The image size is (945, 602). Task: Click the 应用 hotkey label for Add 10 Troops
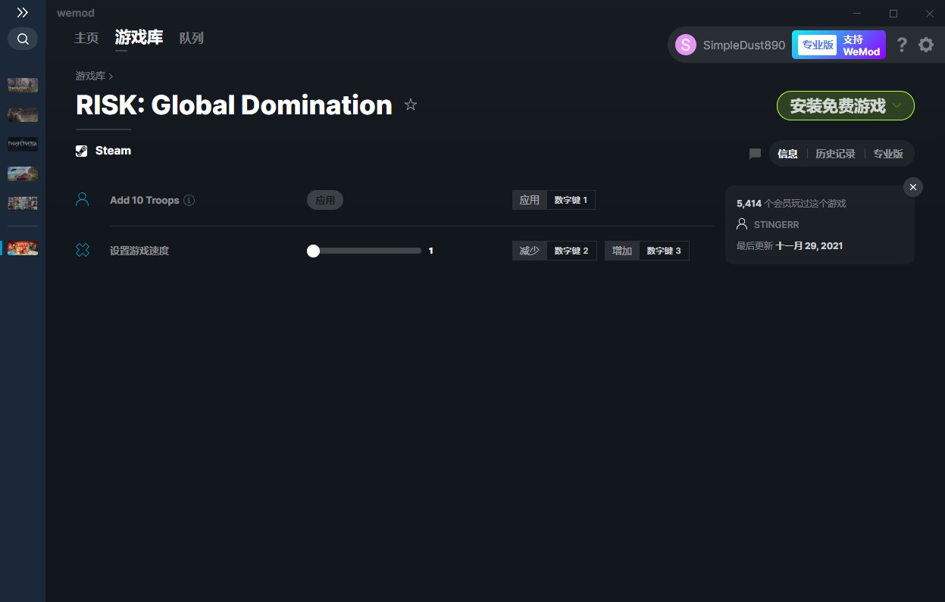click(x=530, y=201)
